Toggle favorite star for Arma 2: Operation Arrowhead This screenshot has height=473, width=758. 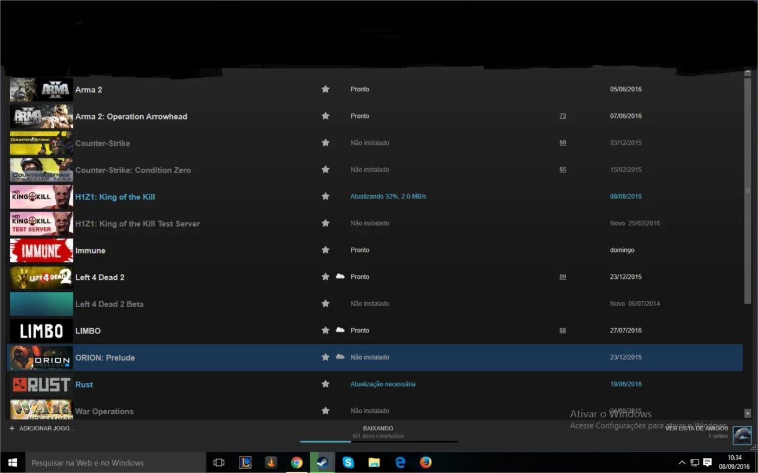click(x=325, y=116)
